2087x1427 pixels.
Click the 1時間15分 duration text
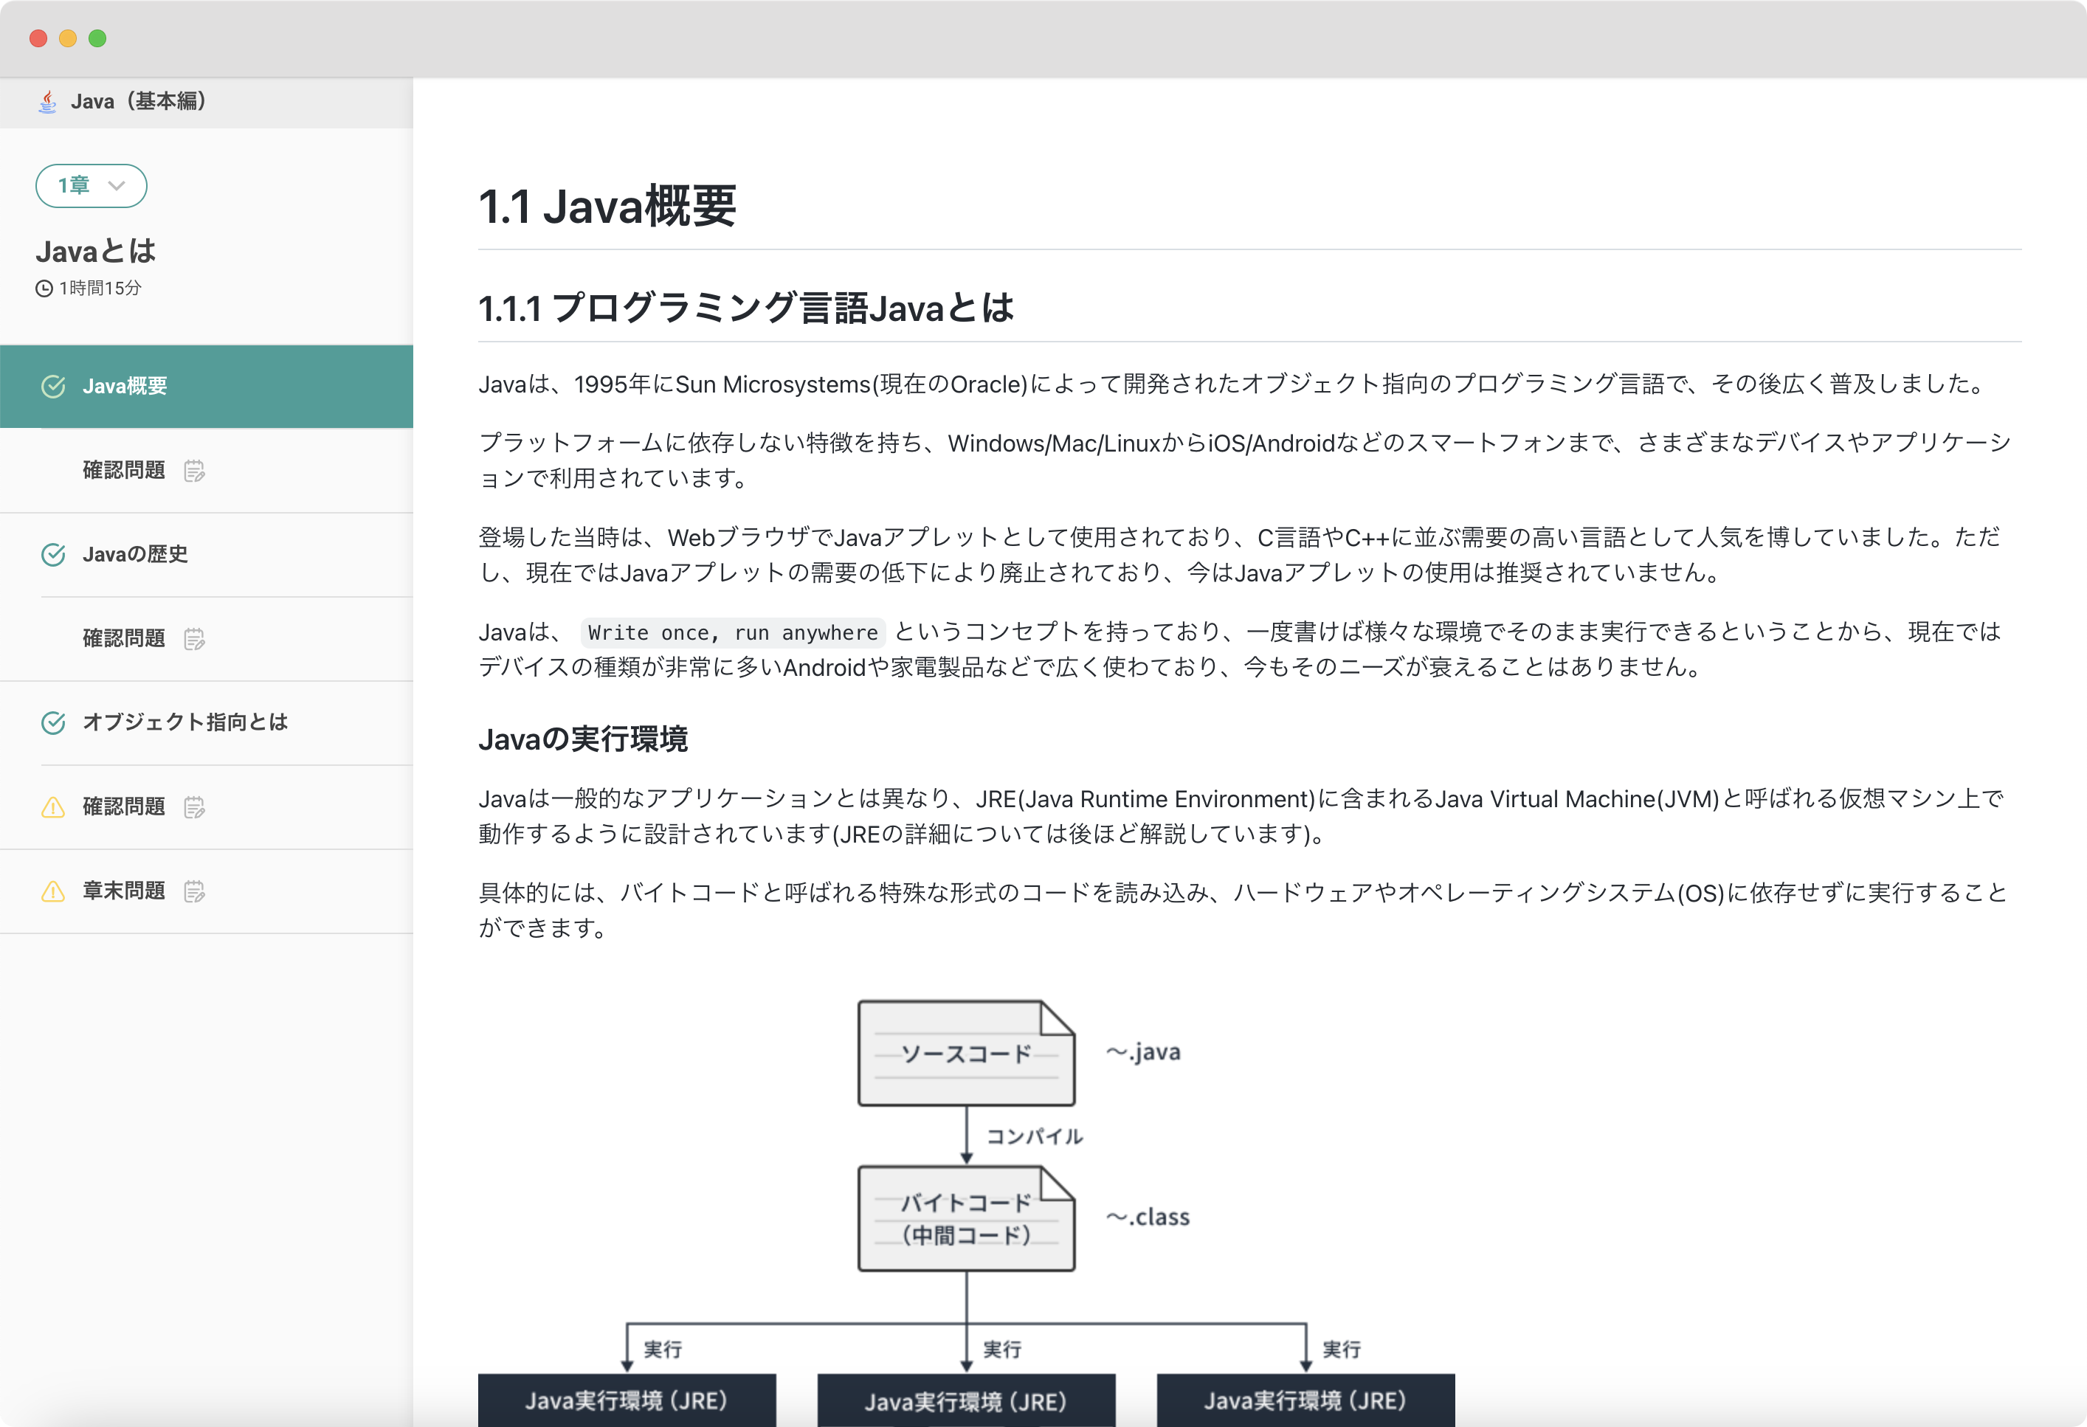point(100,288)
